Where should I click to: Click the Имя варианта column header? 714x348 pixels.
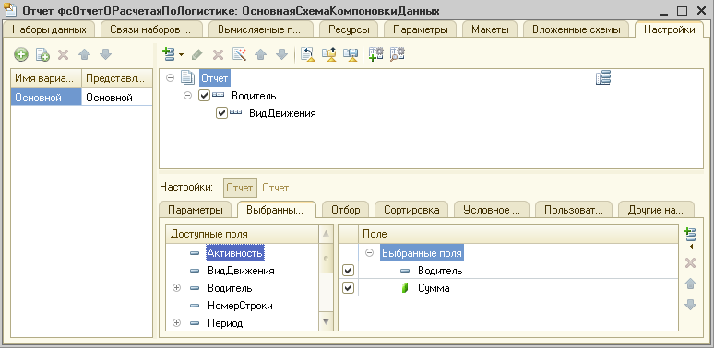pyautogui.click(x=46, y=78)
